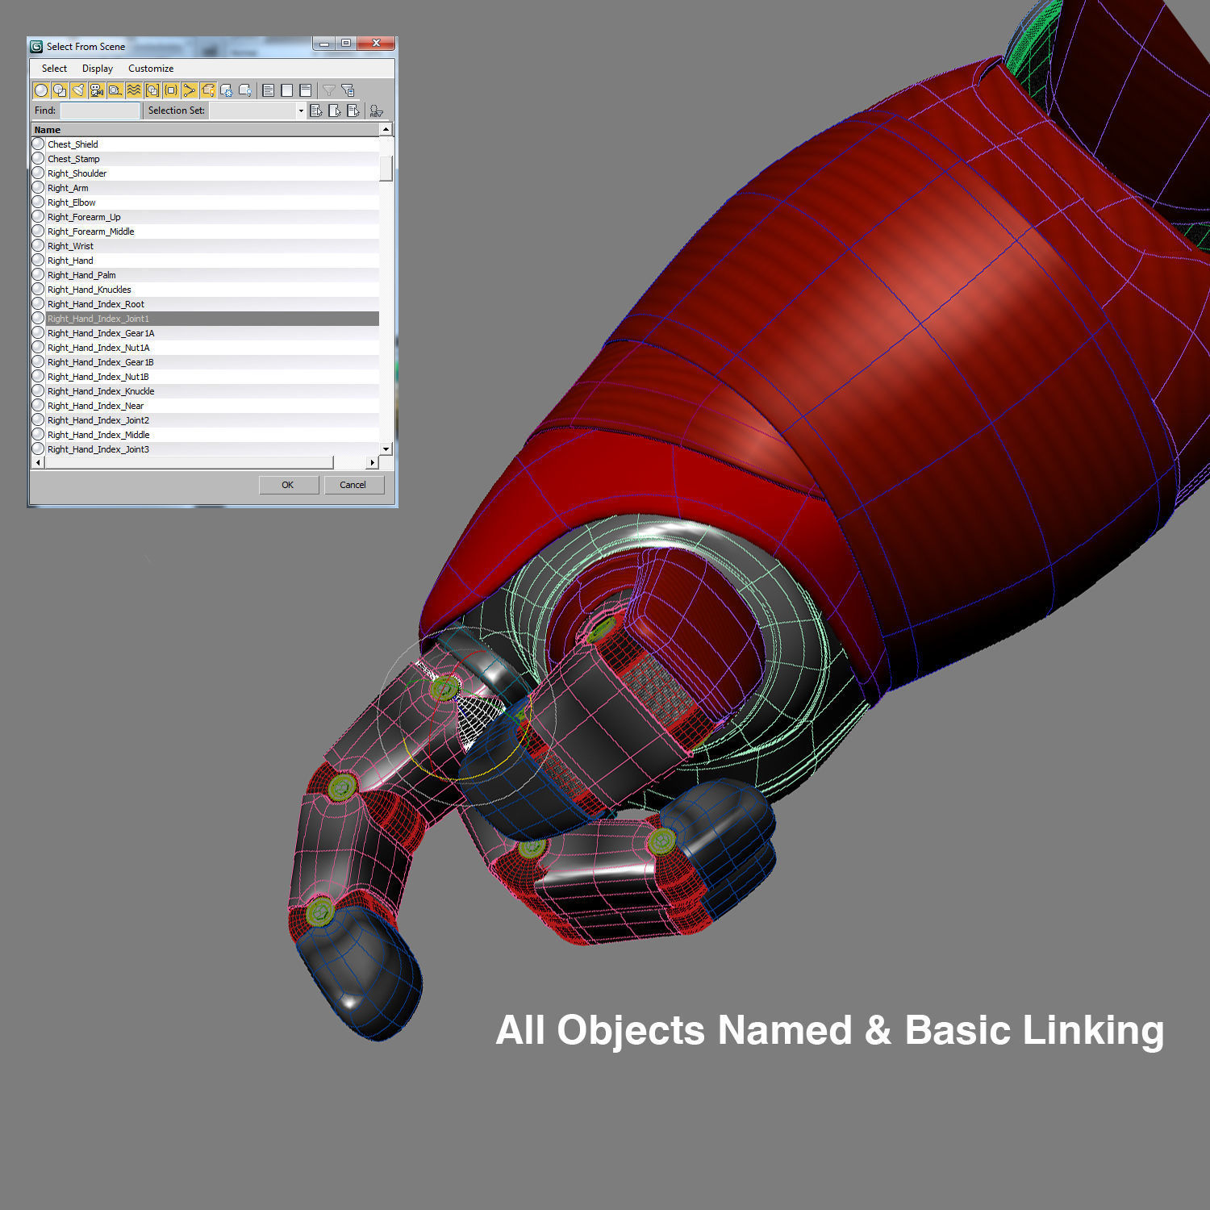Toggle the Display Hidden Objects lightbulb icon
Screen dimensions: 1210x1210
pos(245,90)
